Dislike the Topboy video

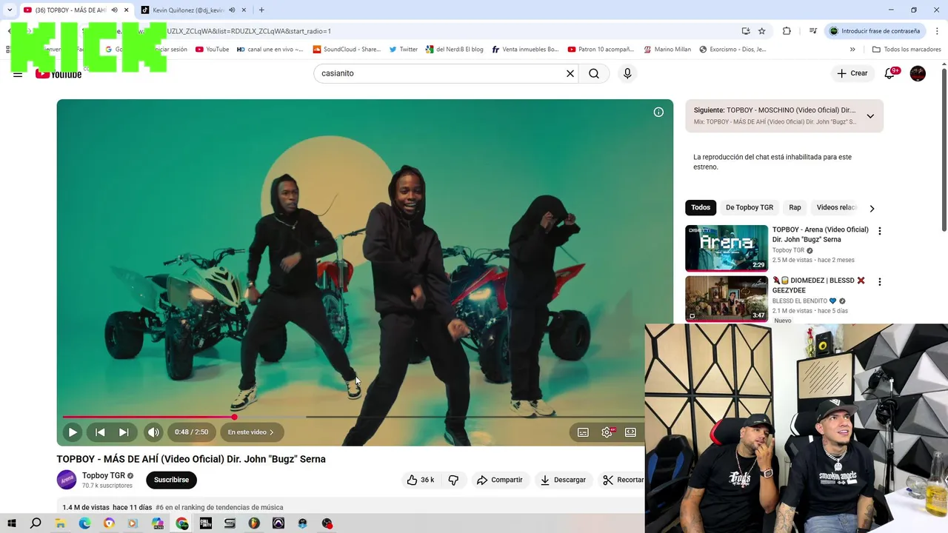pos(453,480)
